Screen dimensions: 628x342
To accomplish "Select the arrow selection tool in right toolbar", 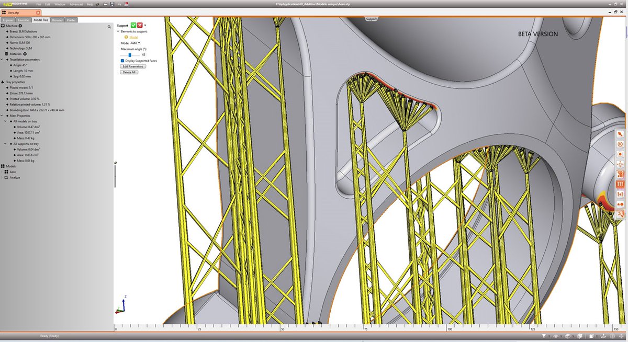I will click(x=620, y=133).
